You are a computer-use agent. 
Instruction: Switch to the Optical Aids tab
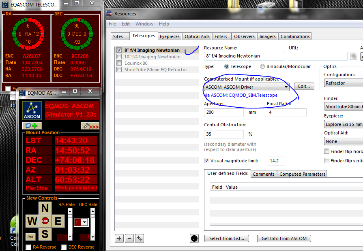pyautogui.click(x=197, y=36)
